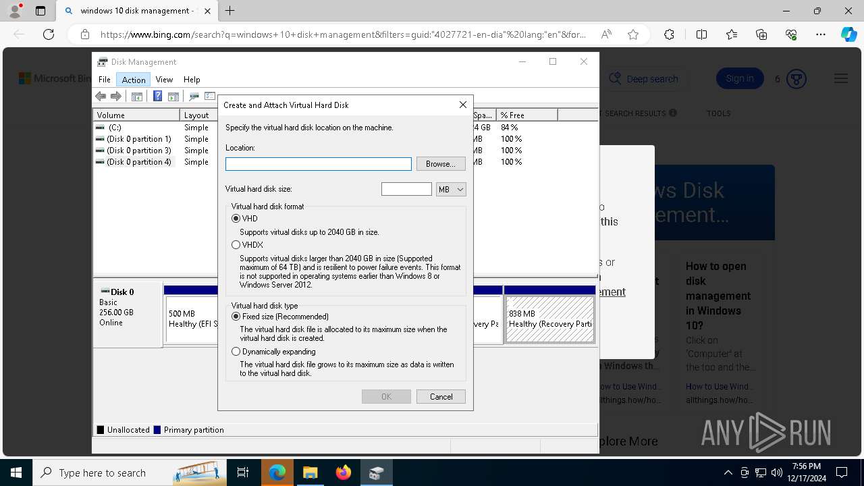Open Browser essentials heart icon
Viewport: 864px width, 486px height.
[791, 34]
